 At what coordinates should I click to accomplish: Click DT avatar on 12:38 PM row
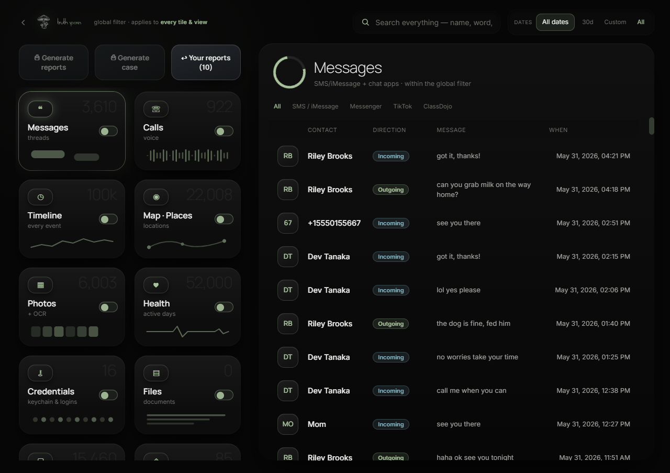pyautogui.click(x=288, y=391)
